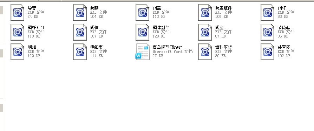Select the 阀盖组件 EXB file icon
314x131 pixels.
pos(205,13)
